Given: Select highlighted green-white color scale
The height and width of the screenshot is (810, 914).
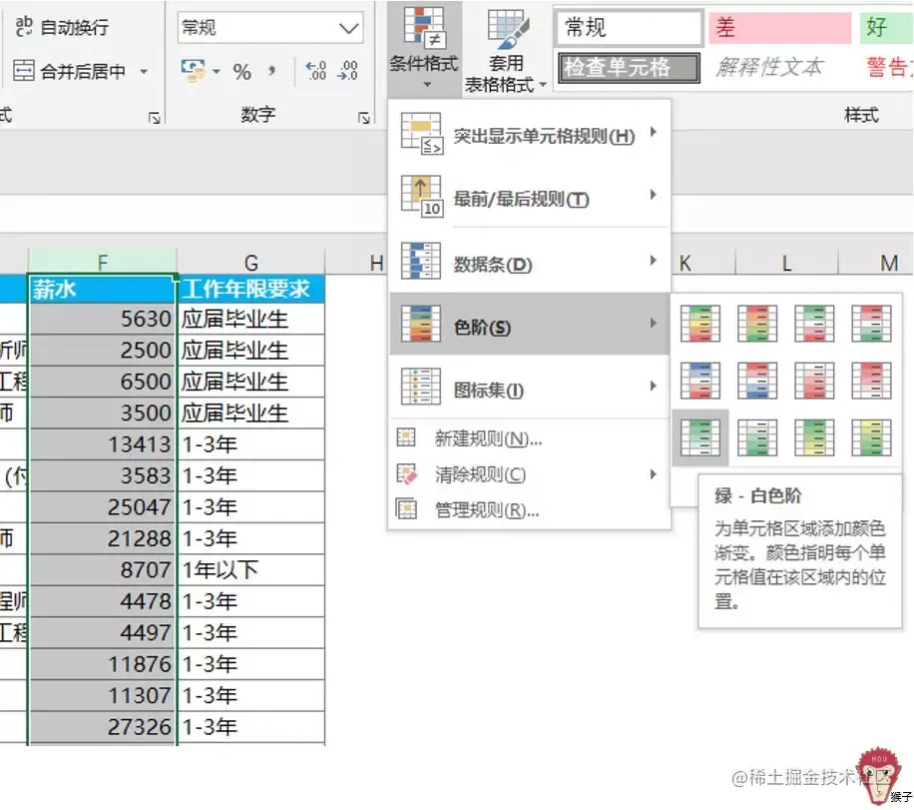Looking at the screenshot, I should point(700,437).
